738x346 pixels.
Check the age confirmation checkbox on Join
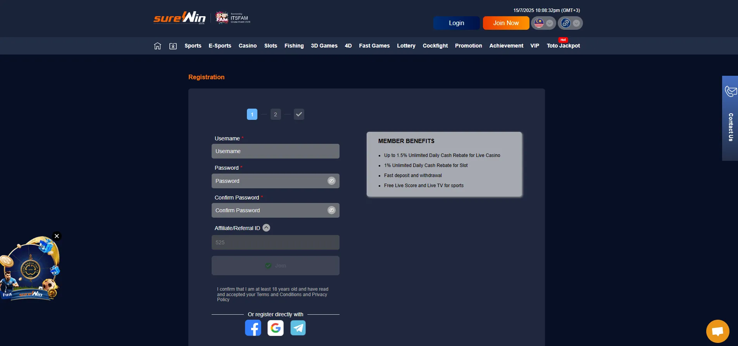[268, 266]
